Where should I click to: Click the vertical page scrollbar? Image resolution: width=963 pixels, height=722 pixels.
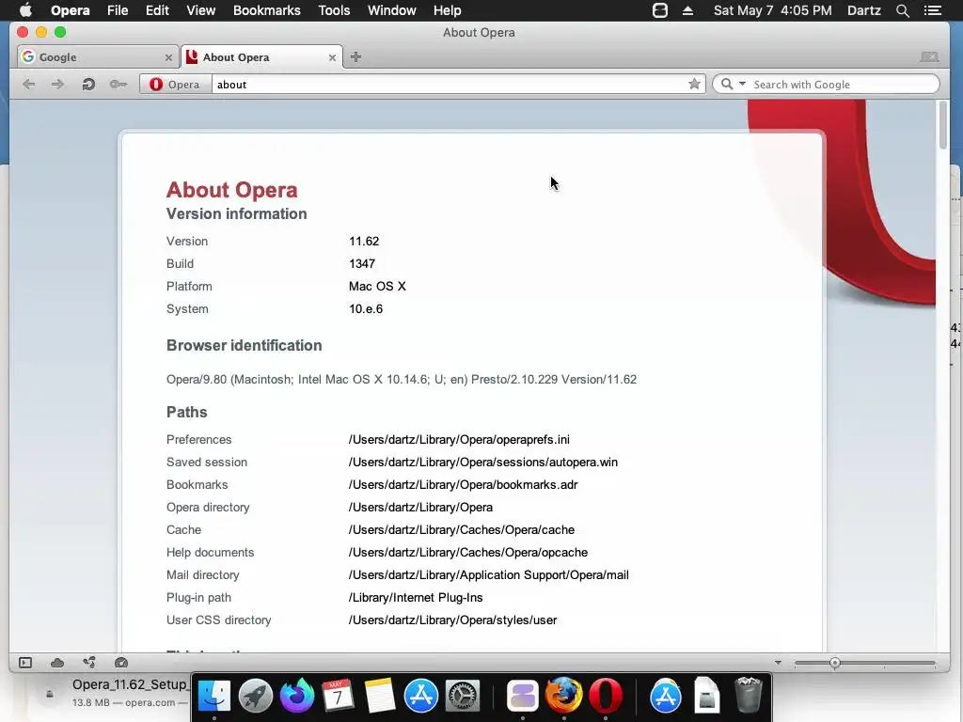942,125
